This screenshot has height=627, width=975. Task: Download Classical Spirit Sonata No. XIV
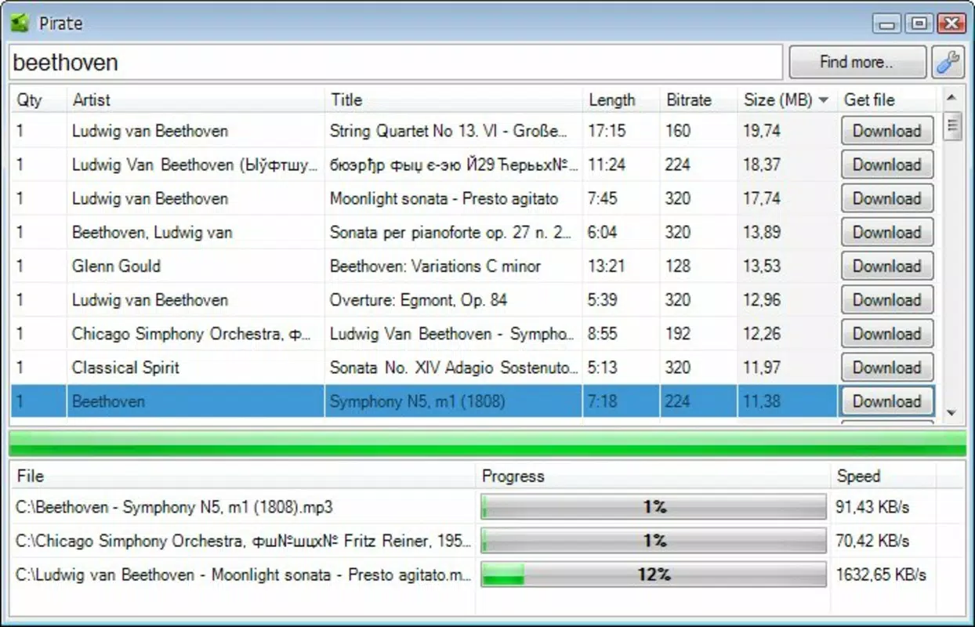[887, 367]
